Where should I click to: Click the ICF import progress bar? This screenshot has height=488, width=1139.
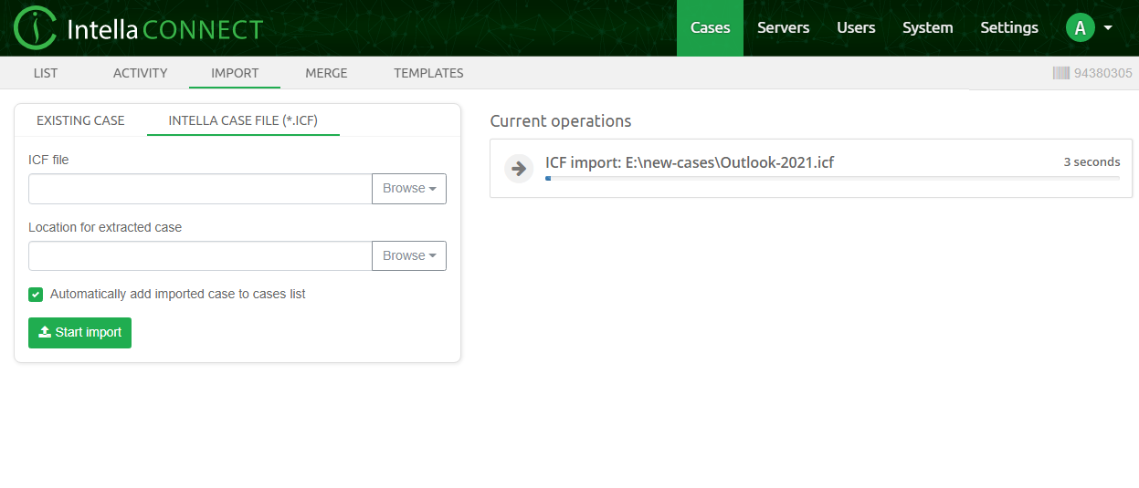pyautogui.click(x=831, y=179)
